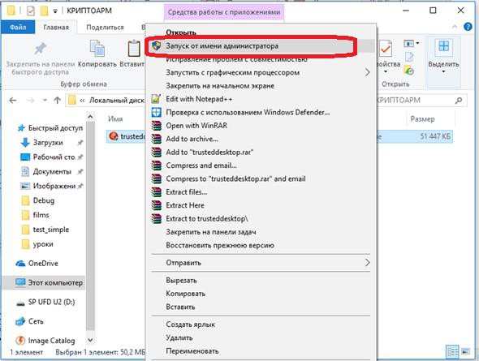Click the Select (Выделить) grid icon
This screenshot has height=361, width=479.
click(443, 47)
